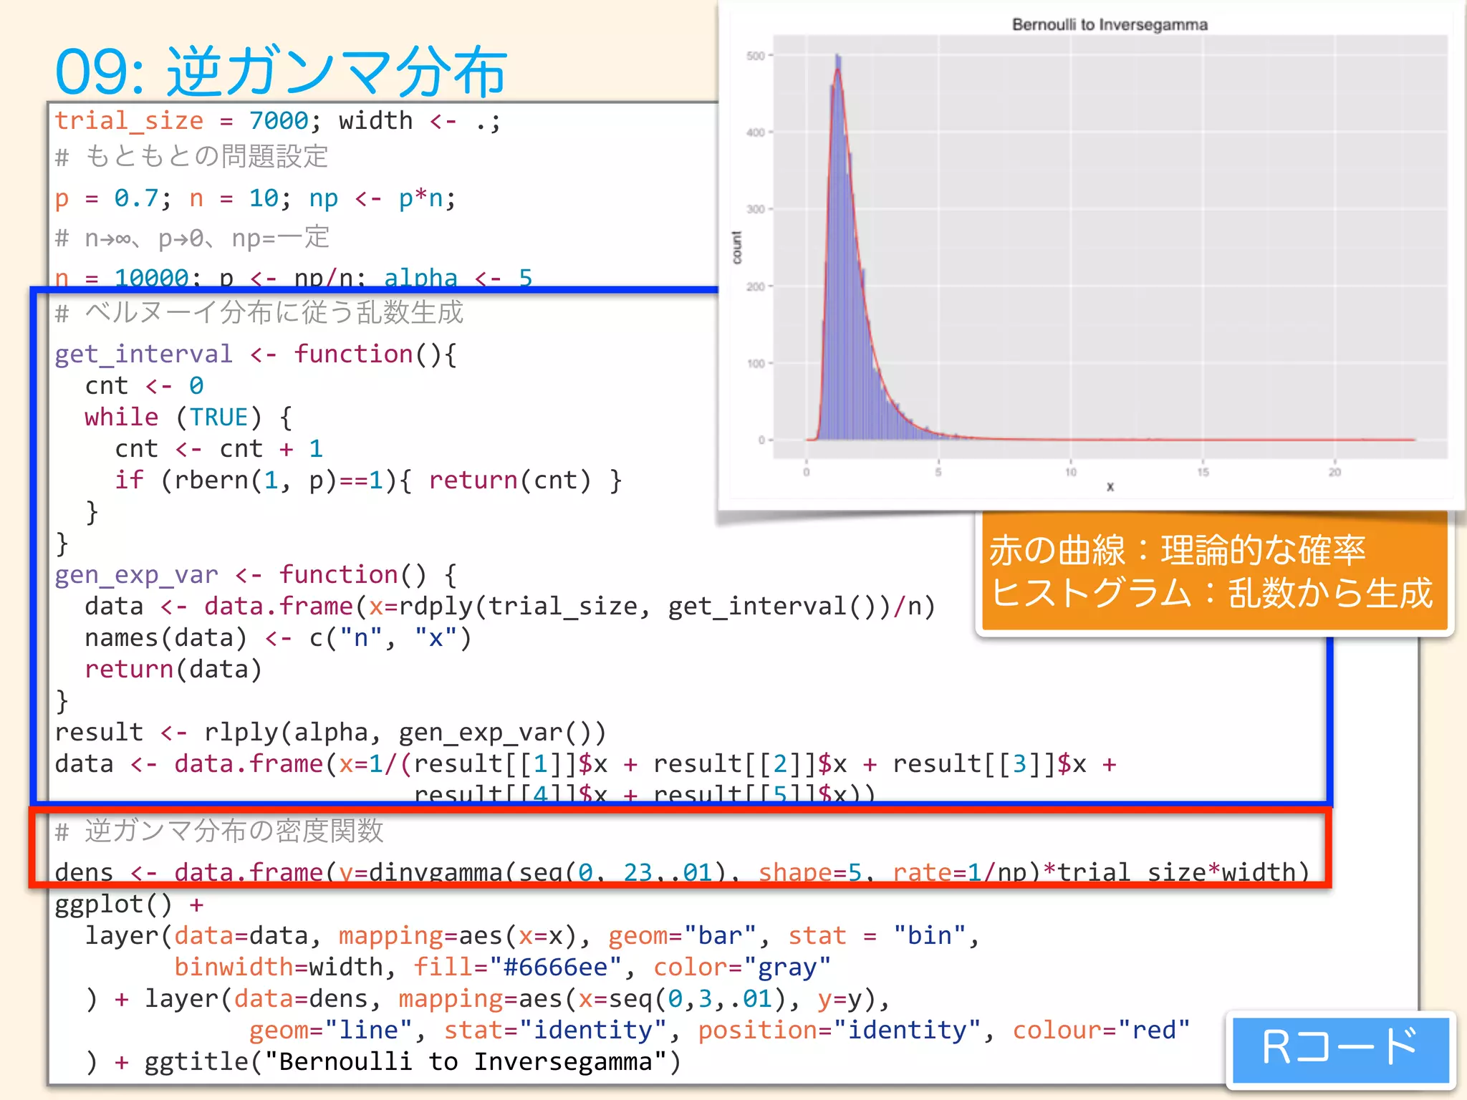
Task: Click the comment ベルヌーイ分布に従う乱数生成
Action: click(259, 312)
